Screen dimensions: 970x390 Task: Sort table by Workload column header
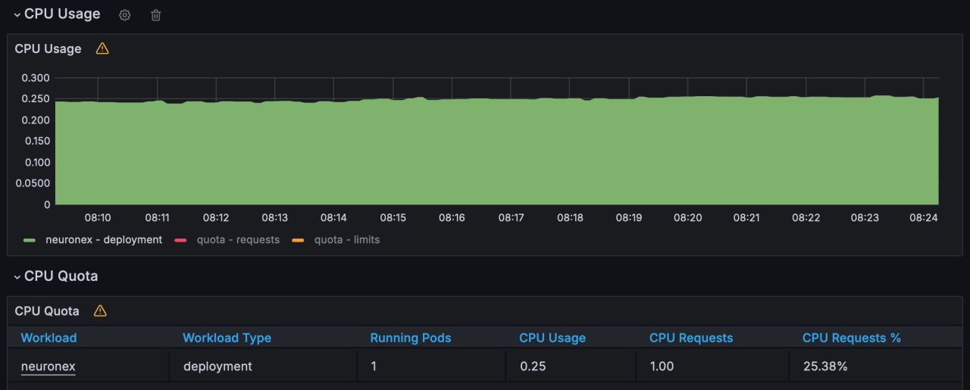pos(48,338)
